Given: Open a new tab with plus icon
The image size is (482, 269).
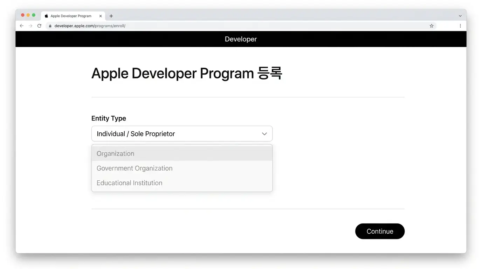Looking at the screenshot, I should tap(111, 16).
